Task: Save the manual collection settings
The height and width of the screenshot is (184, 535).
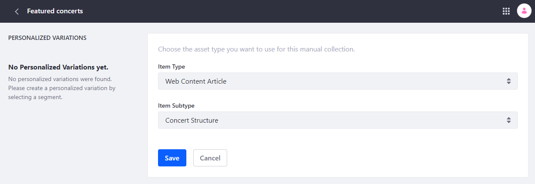Action: click(172, 158)
